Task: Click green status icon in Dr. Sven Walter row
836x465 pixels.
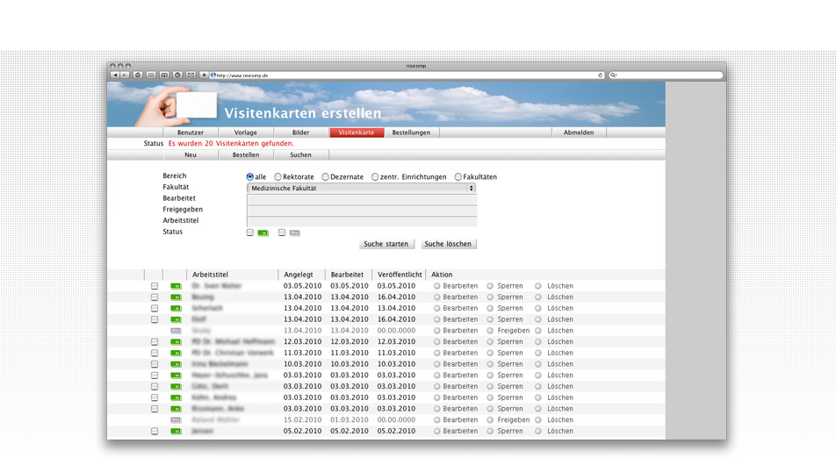Action: tap(176, 286)
